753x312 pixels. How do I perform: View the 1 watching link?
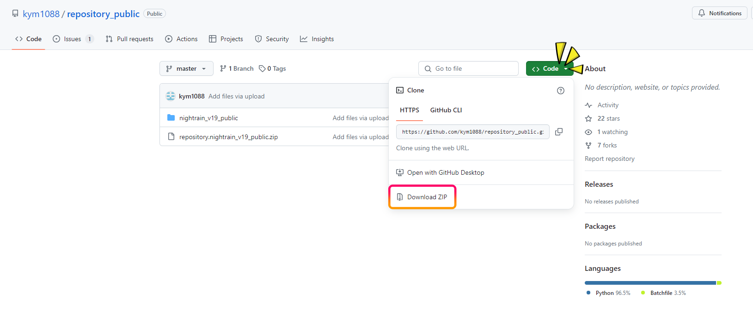point(612,132)
